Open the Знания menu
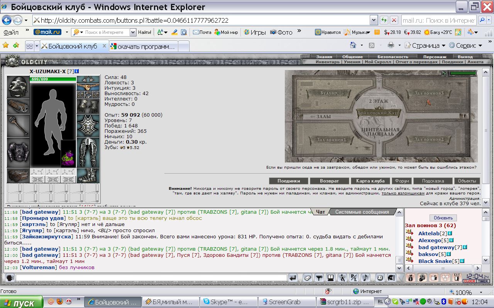Viewport: 494px width, 308px height. (324, 57)
